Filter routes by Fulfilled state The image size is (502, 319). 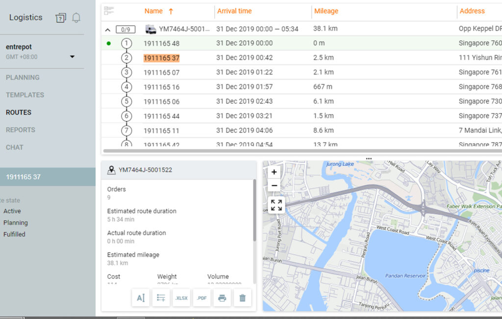14,234
